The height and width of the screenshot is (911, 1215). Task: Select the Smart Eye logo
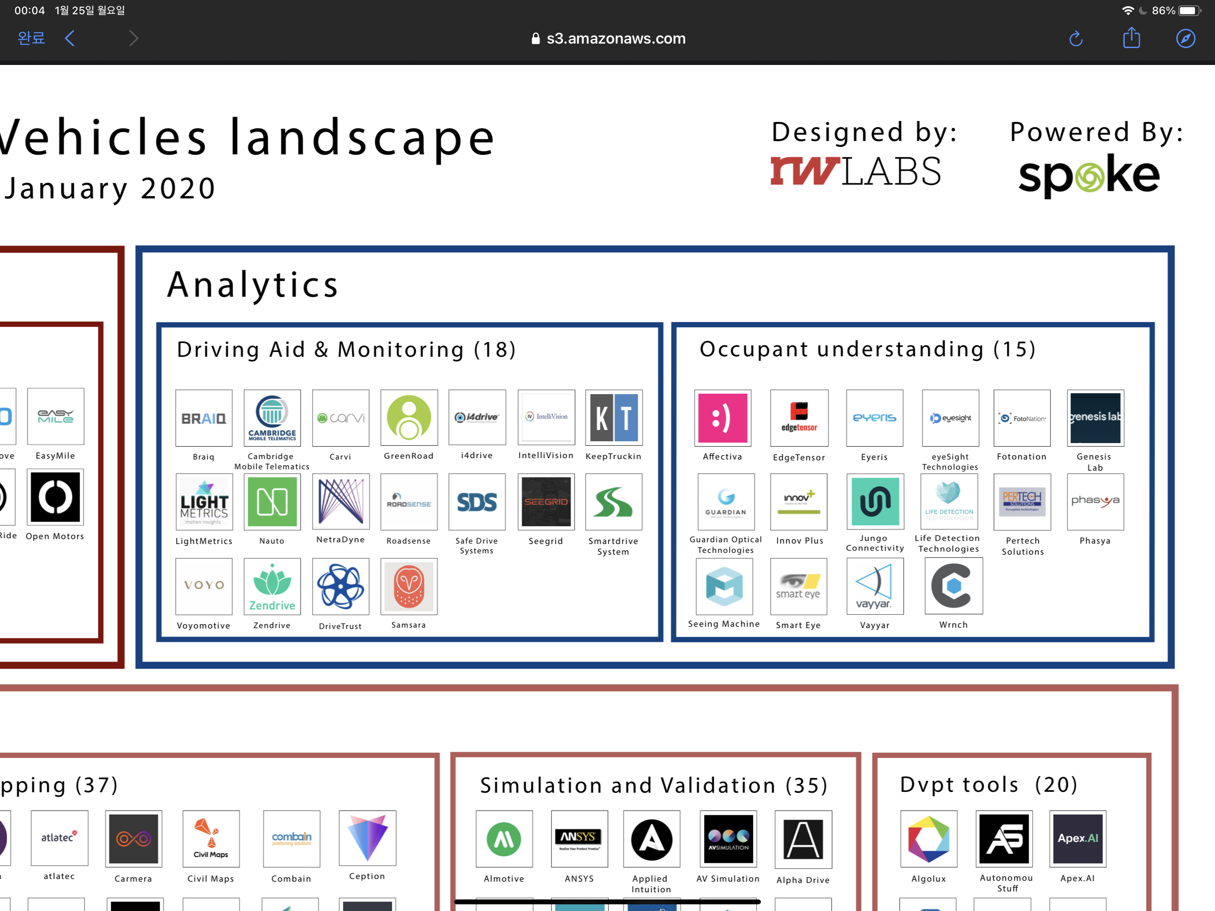(799, 586)
